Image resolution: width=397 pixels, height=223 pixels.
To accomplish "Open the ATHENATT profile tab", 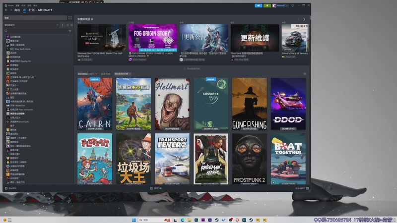I will [x=45, y=10].
